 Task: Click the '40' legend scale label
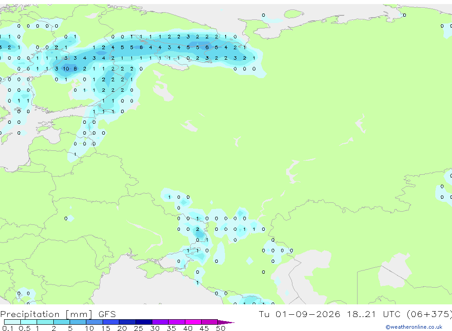click(x=188, y=328)
